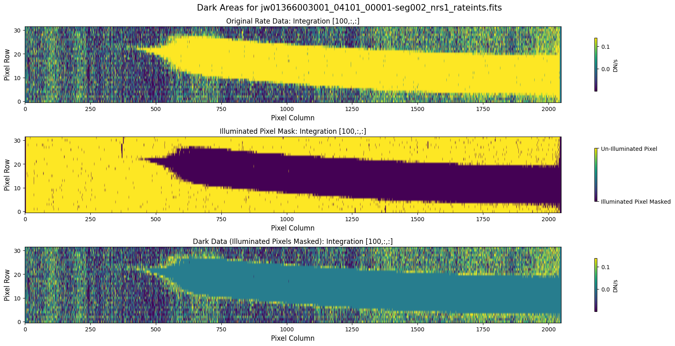The image size is (675, 346).
Task: Click the 'Illuminated Pixel Masked' colorbar label
Action: tap(636, 202)
